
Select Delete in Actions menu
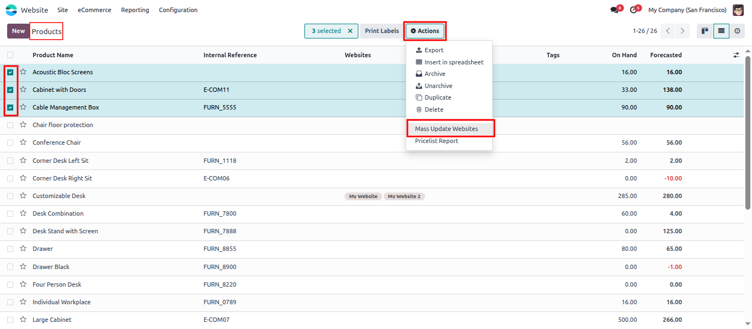[449, 109]
